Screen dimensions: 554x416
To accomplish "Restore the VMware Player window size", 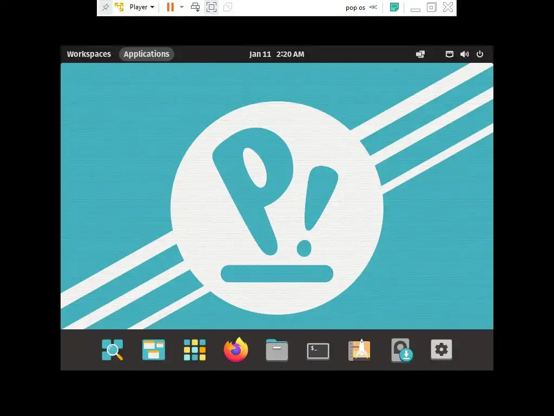I will click(431, 7).
